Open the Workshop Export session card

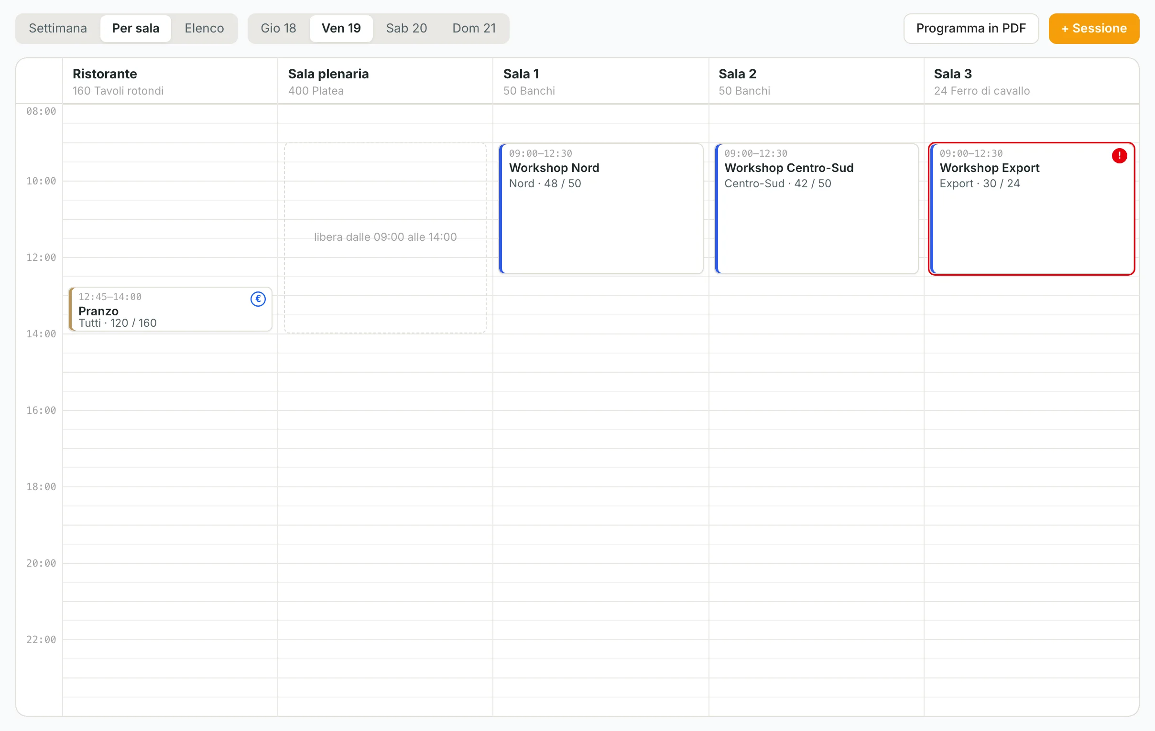1031,208
